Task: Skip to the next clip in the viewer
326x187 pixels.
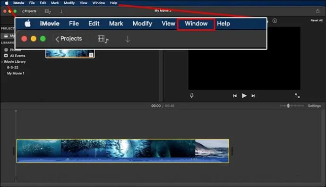Action: pos(253,96)
